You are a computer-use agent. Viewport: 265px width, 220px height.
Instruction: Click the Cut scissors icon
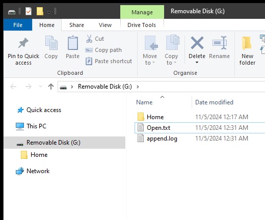coord(89,39)
